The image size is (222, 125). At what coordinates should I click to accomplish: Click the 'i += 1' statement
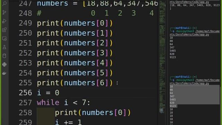68,122
